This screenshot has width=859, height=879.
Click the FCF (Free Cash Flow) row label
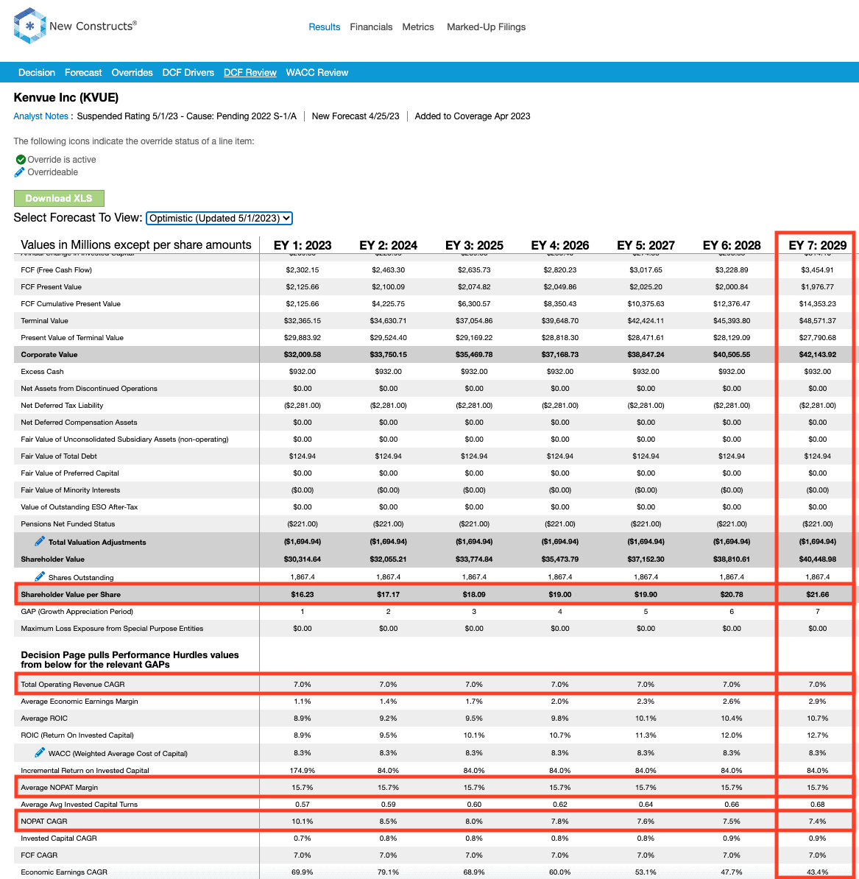coord(56,269)
